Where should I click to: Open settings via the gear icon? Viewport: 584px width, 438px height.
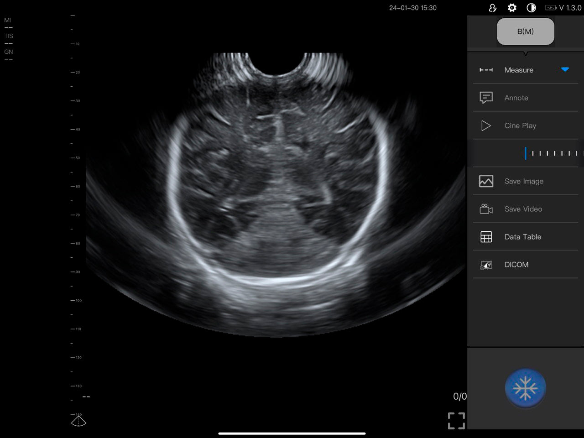tap(512, 8)
